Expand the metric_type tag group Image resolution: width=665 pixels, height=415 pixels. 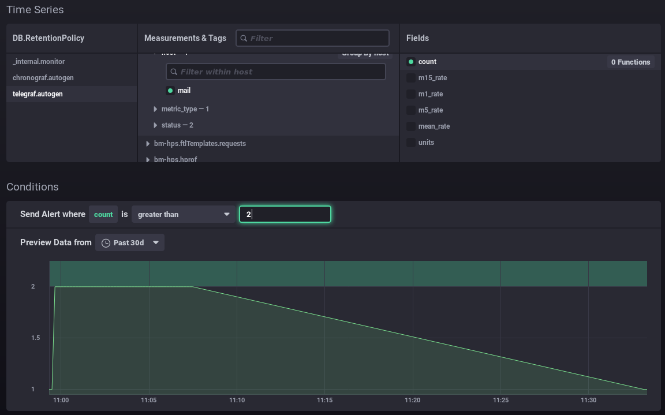click(x=155, y=109)
